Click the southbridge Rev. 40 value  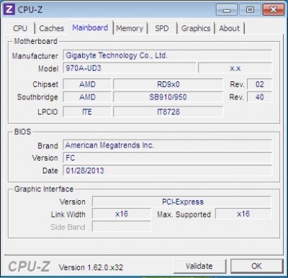[x=259, y=97]
